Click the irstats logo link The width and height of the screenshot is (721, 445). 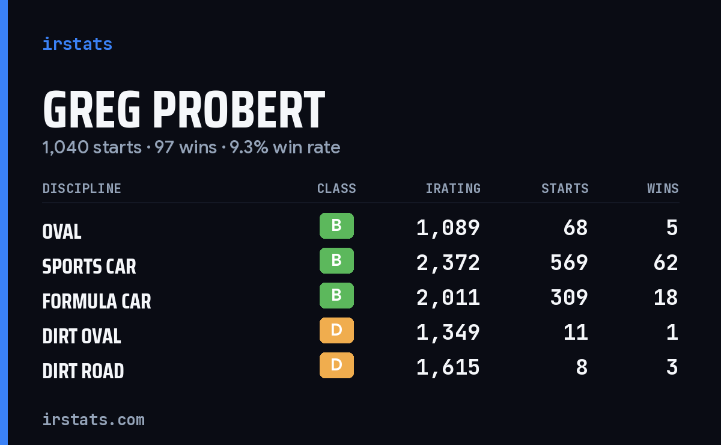(77, 44)
